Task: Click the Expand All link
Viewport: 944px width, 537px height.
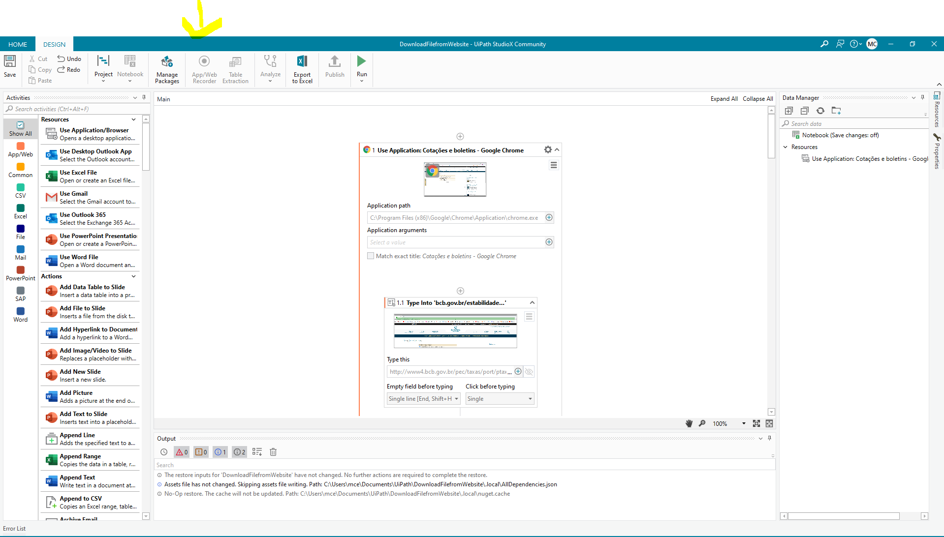Action: tap(724, 98)
